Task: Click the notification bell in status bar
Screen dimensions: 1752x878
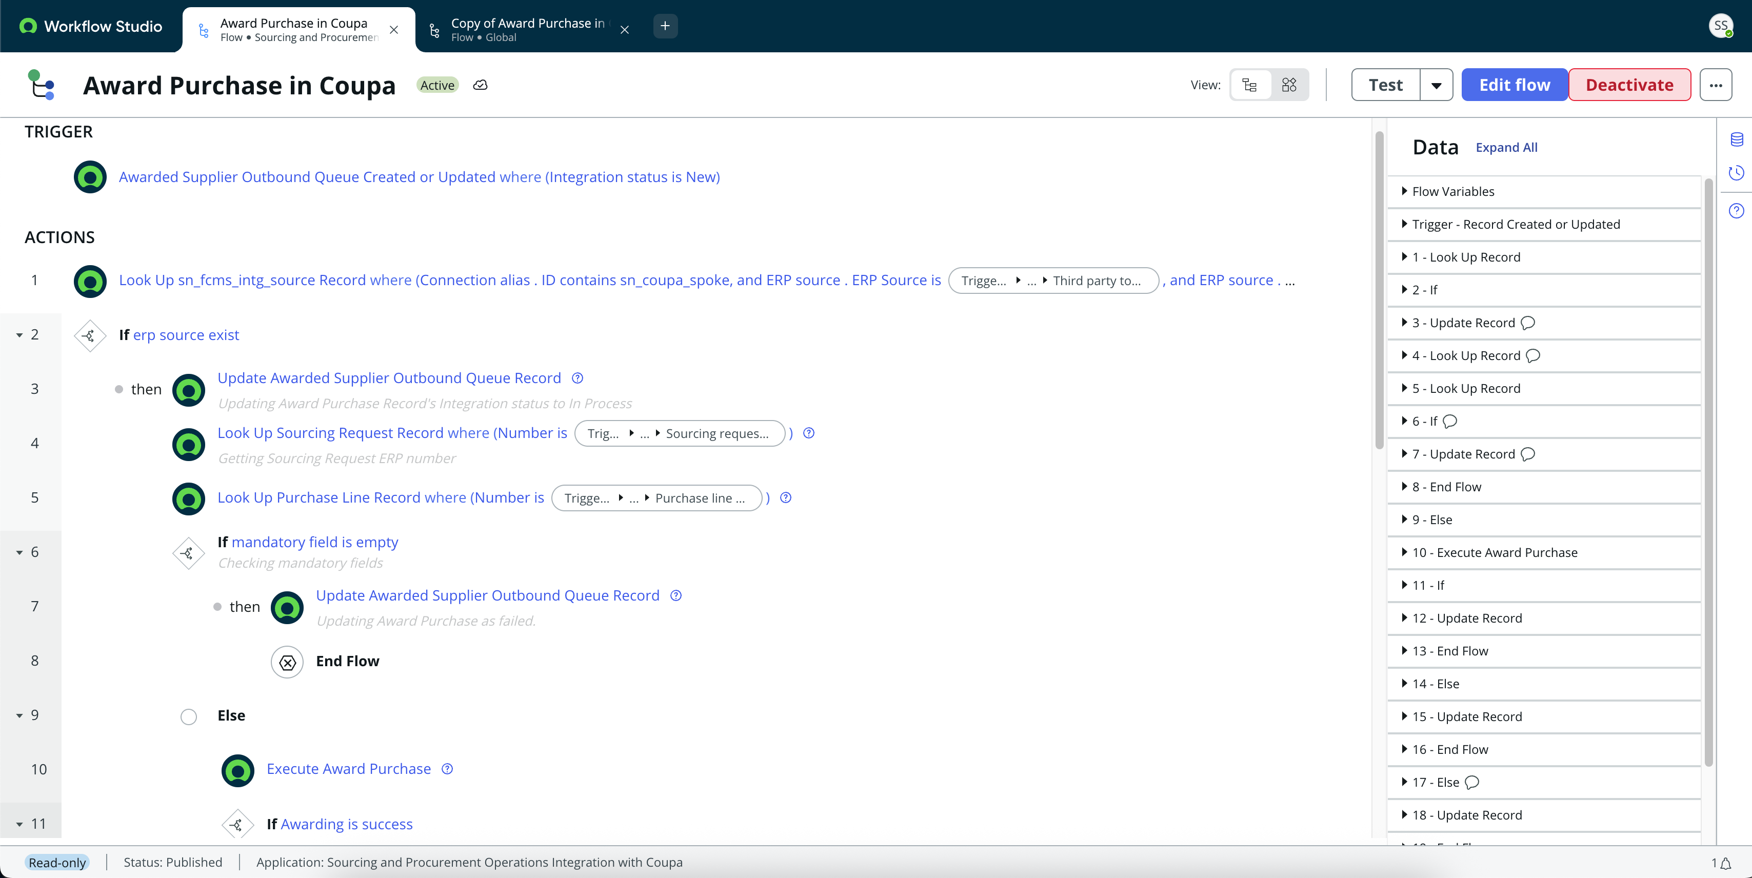Action: [1726, 863]
